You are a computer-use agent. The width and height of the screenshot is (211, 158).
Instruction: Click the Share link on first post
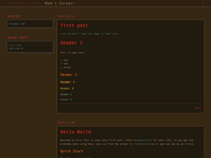click(198, 108)
